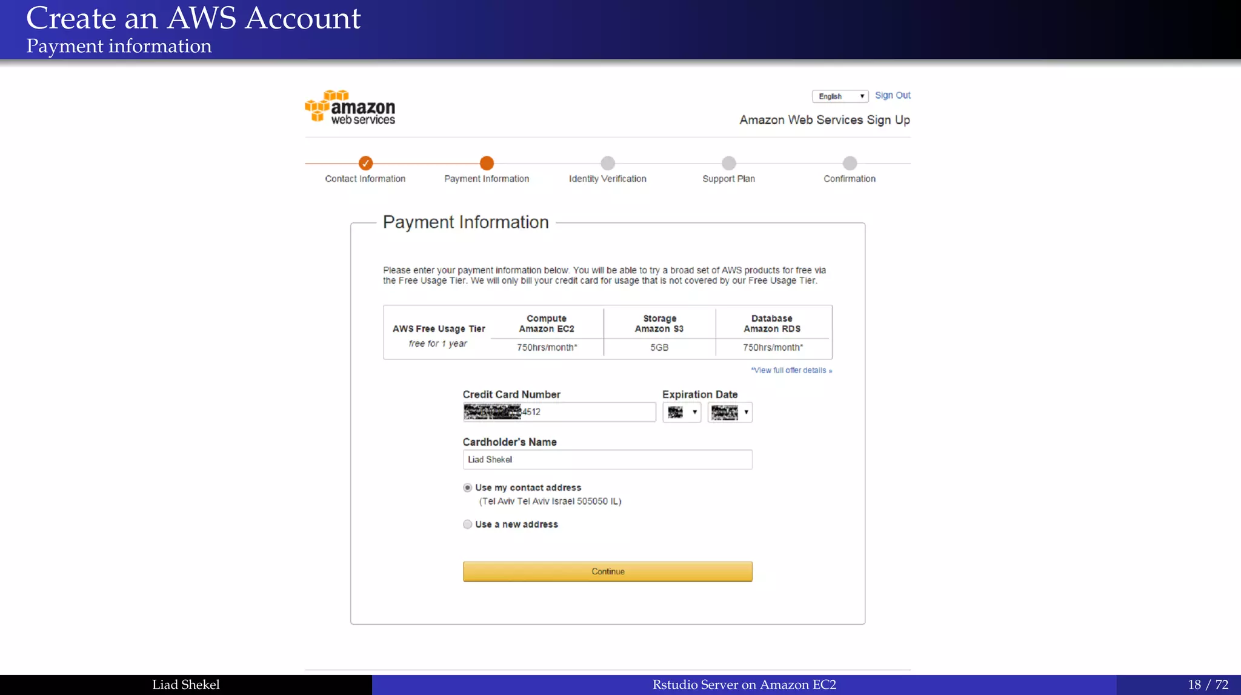Select the Payment Information step label
Viewport: 1241px width, 695px height.
tap(487, 179)
